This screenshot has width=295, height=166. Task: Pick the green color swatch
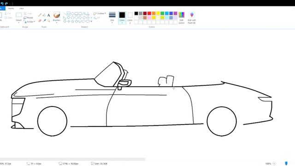click(162, 13)
